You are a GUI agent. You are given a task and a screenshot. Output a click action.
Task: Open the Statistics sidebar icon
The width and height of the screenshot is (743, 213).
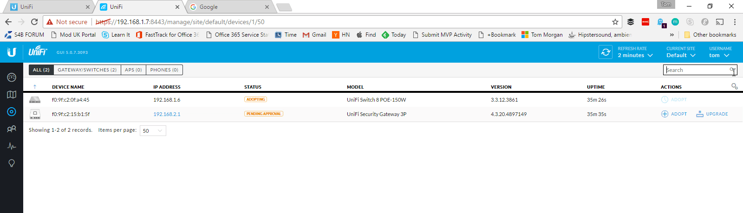12,146
